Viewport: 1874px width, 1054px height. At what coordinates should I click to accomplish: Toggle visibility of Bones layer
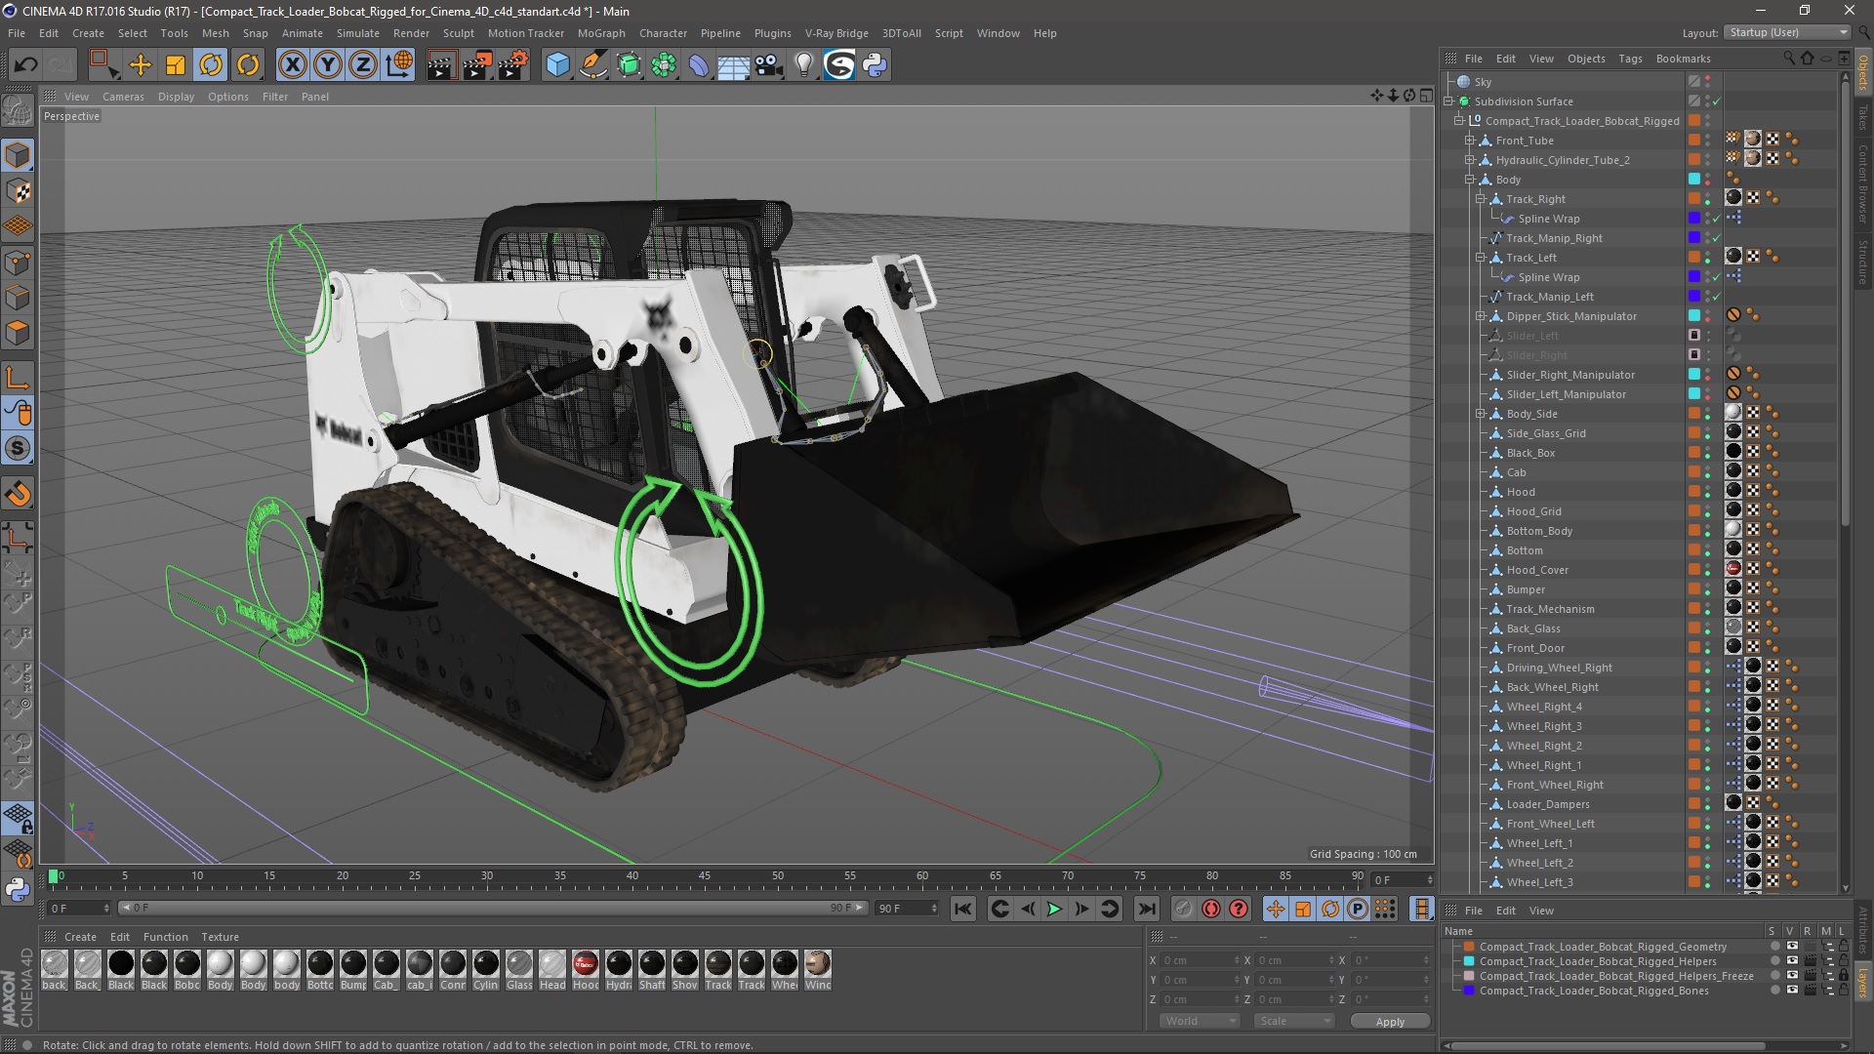pyautogui.click(x=1792, y=991)
